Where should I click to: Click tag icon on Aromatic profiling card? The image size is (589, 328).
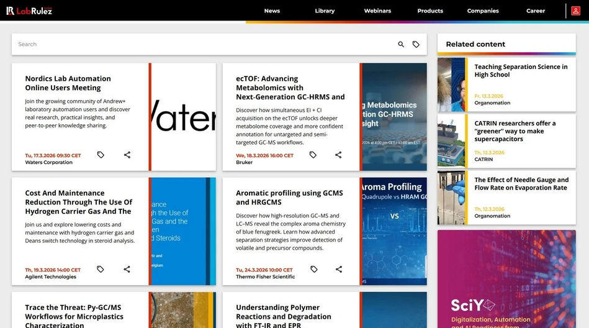[x=313, y=269]
